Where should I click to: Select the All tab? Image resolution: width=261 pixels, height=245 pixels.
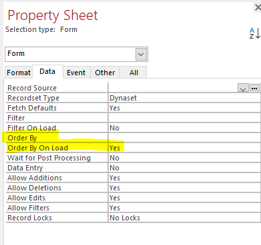coord(134,73)
